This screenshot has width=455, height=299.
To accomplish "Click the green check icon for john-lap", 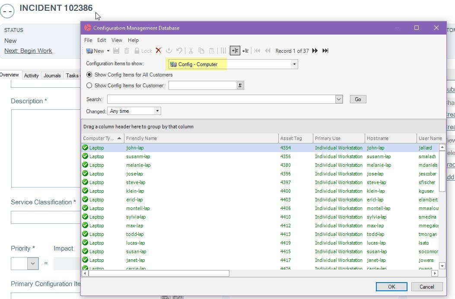I will tap(85, 148).
